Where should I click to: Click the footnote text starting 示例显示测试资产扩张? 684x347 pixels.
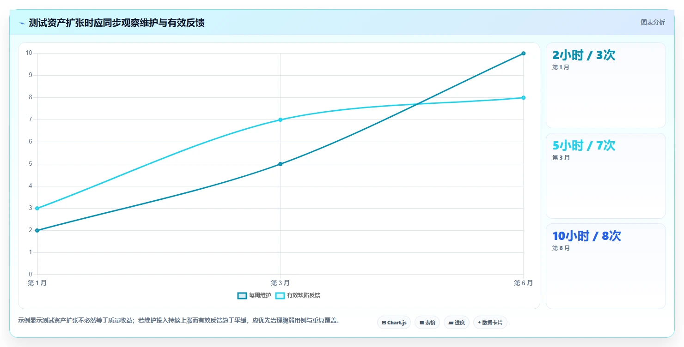[x=180, y=320]
